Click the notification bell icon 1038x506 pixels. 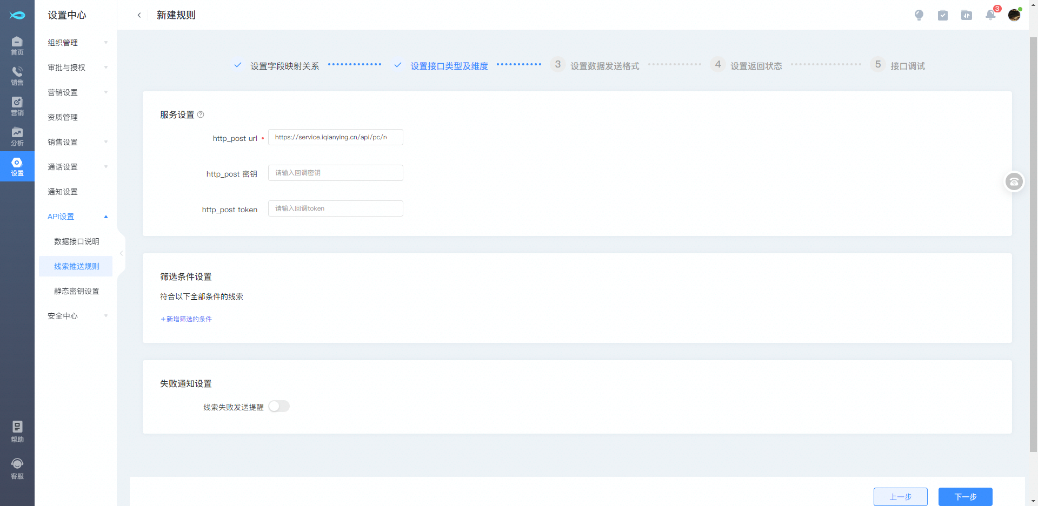coord(990,15)
